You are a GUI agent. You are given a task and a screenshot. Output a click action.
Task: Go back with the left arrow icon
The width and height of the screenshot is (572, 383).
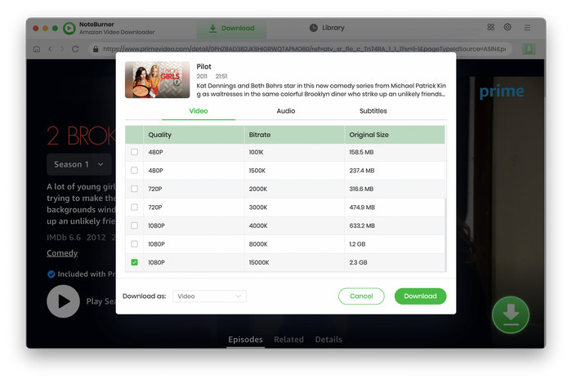51,49
